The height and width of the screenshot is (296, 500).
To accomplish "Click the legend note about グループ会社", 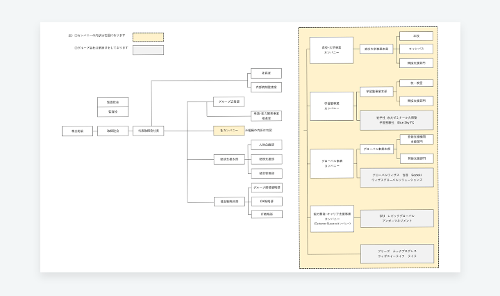I will click(x=101, y=48).
